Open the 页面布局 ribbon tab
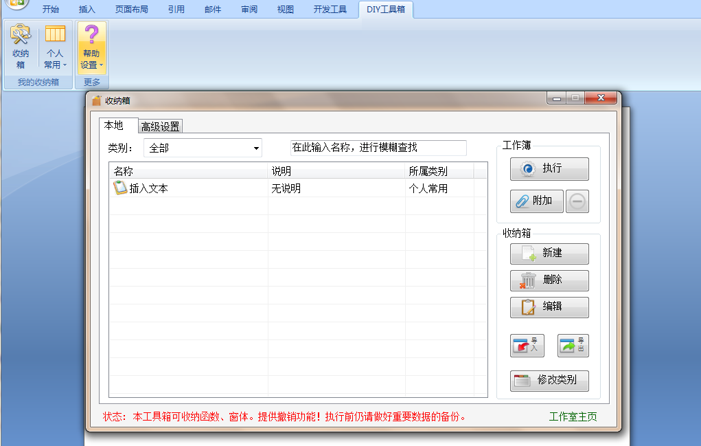 [x=132, y=10]
